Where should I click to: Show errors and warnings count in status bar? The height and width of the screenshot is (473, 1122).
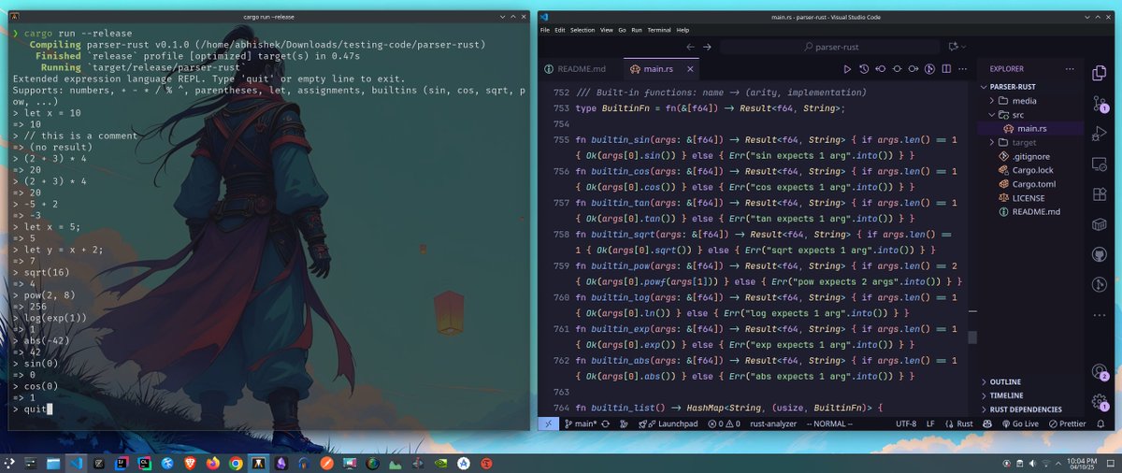point(723,423)
